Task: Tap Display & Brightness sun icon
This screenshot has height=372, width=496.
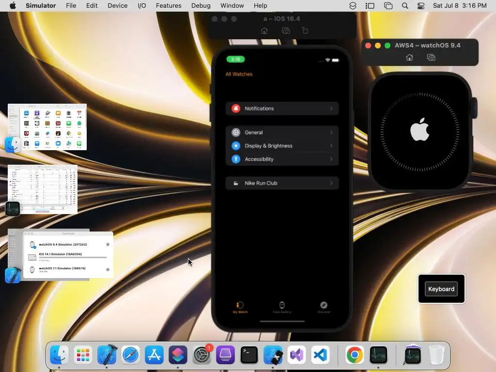Action: (236, 146)
